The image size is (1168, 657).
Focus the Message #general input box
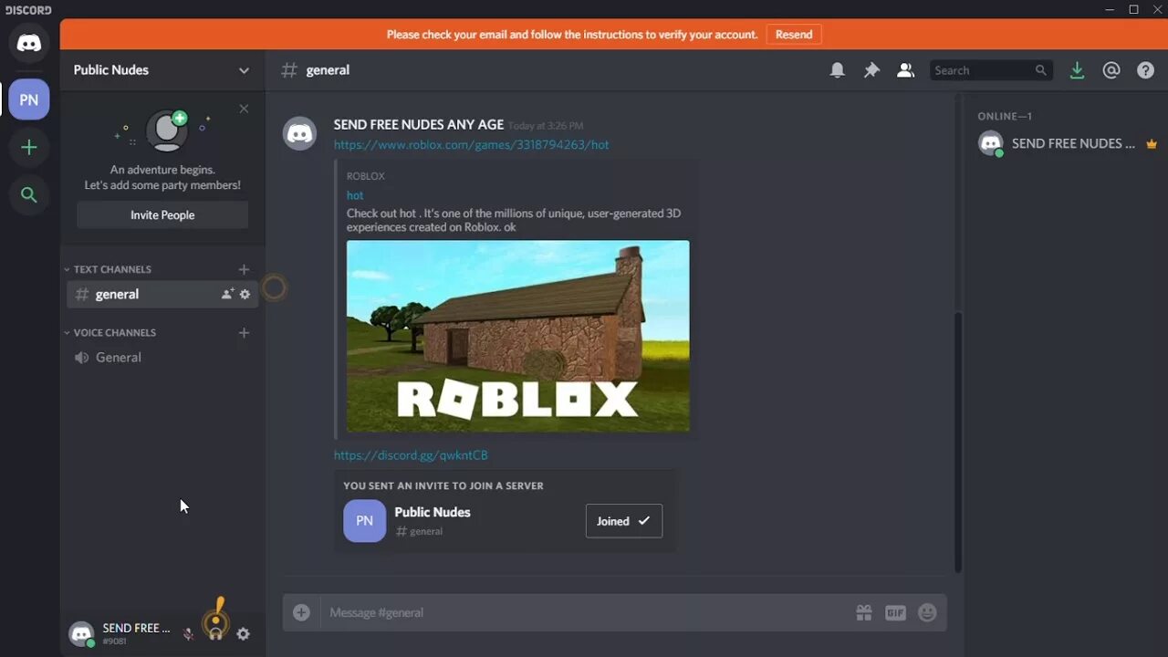coord(589,612)
